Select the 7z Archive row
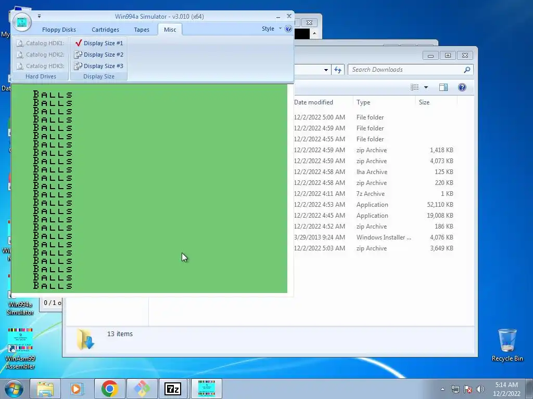The image size is (533, 399). point(374,194)
